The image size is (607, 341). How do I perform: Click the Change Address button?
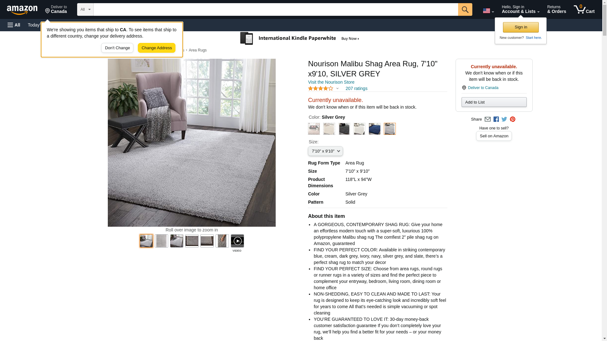(156, 48)
